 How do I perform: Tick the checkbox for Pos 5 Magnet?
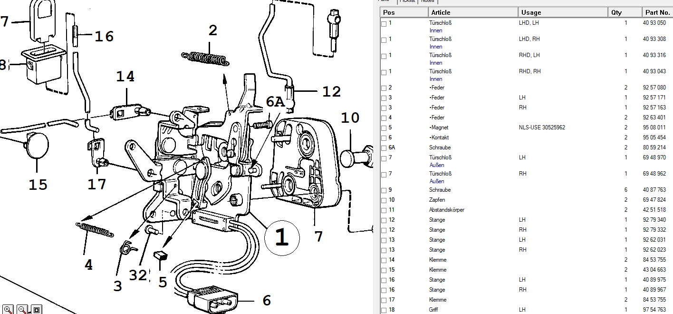click(x=384, y=128)
